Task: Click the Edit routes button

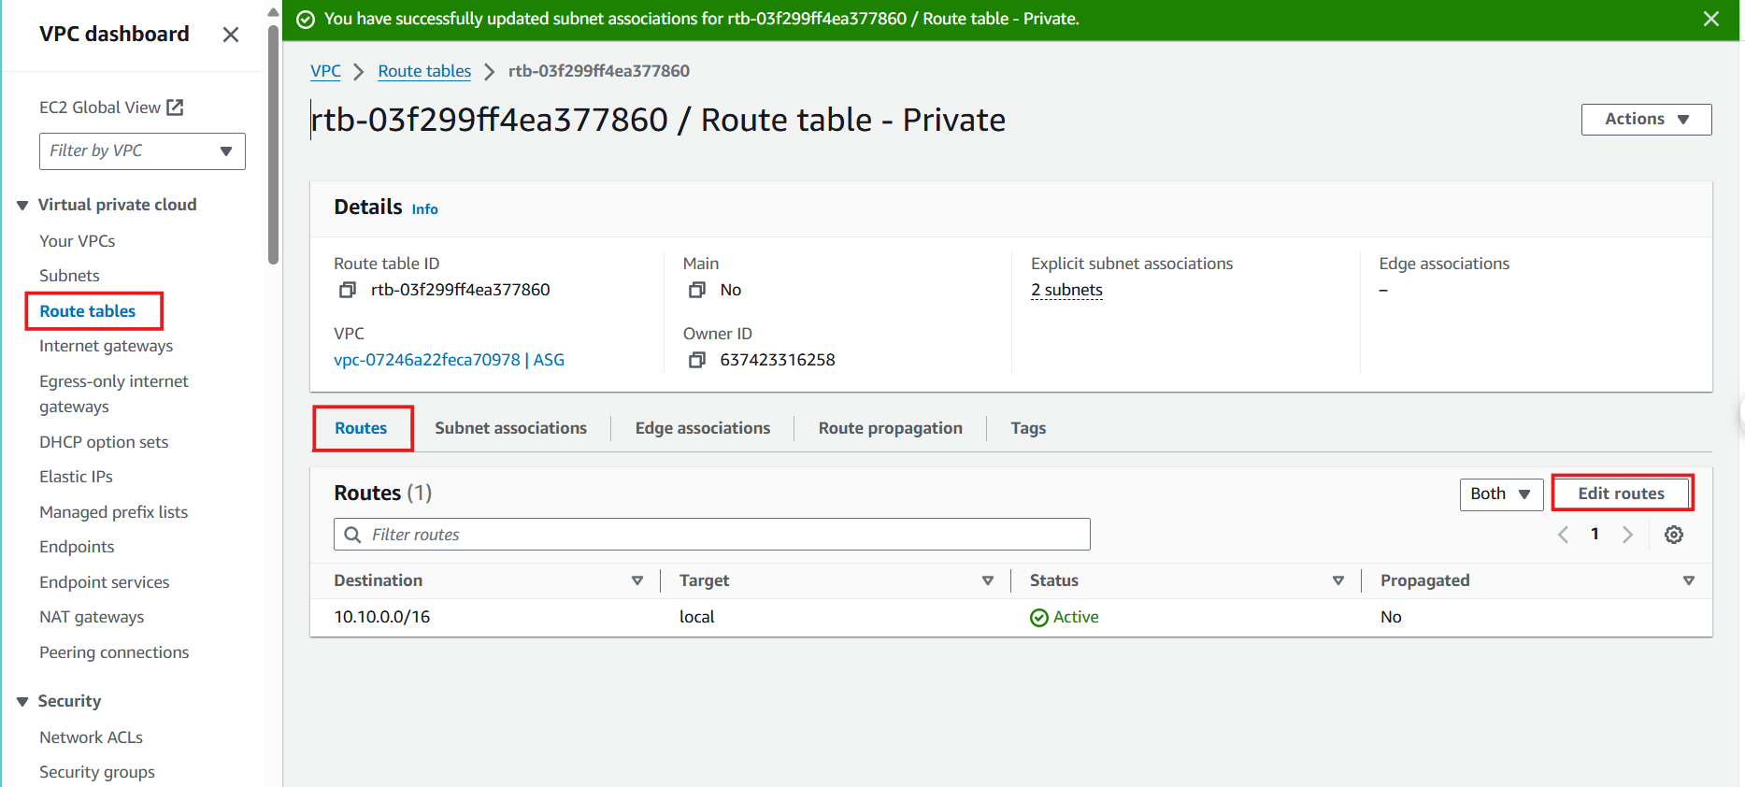Action: [x=1621, y=494]
